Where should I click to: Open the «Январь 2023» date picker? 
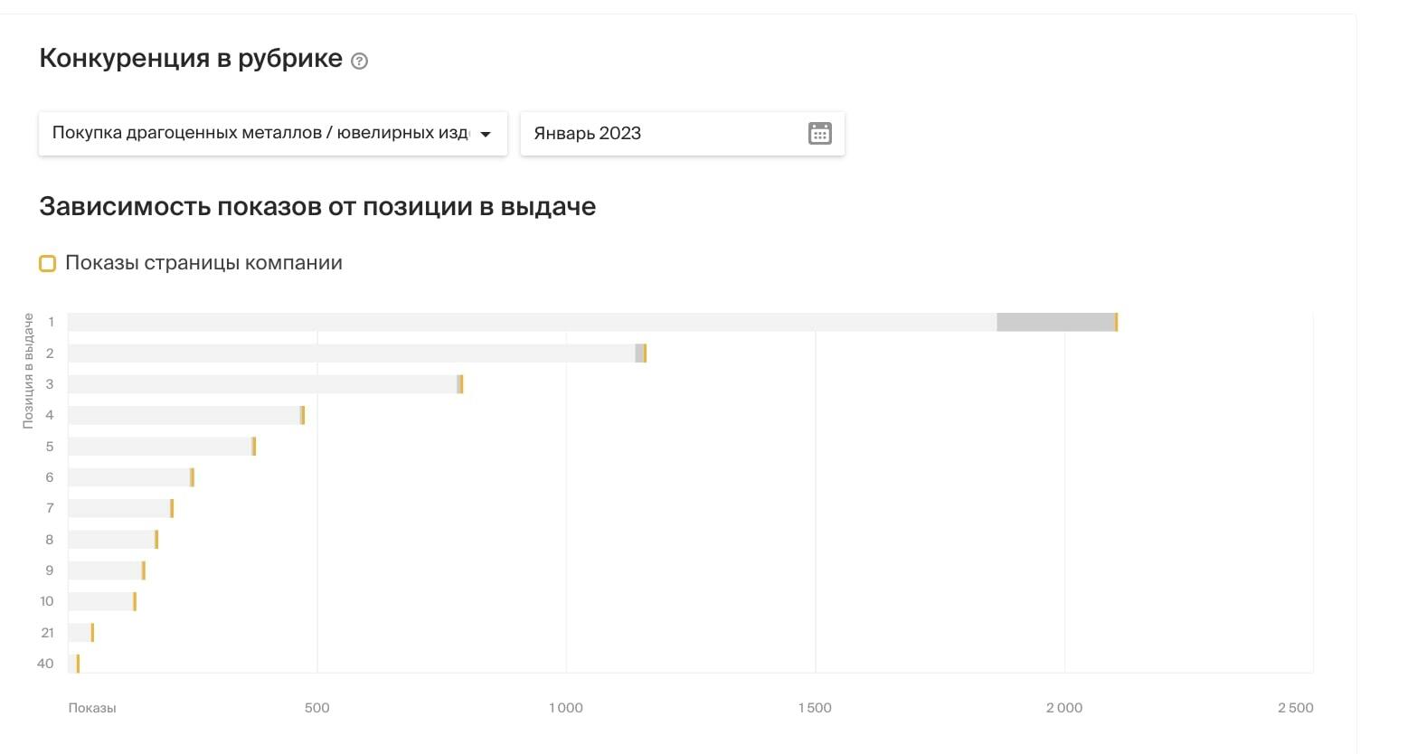coord(683,134)
